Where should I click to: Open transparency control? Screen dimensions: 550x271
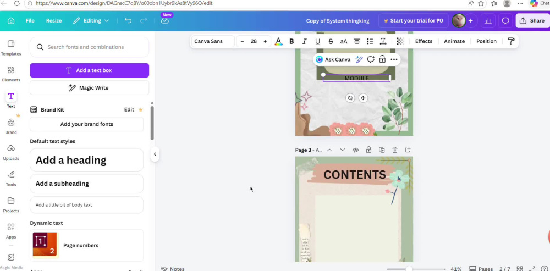tap(400, 41)
